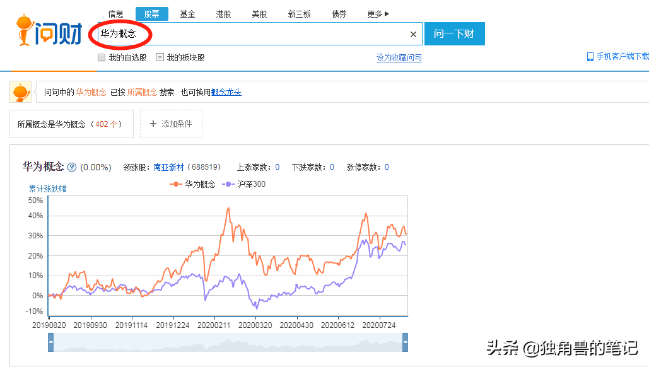Click the orange robot avatar icon

tap(20, 92)
